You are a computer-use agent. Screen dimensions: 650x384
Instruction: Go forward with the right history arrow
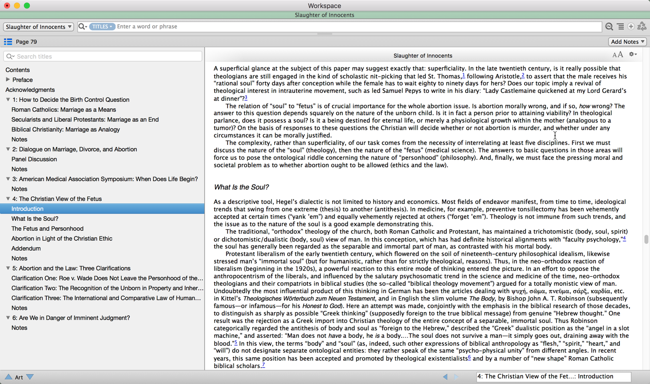pyautogui.click(x=456, y=377)
